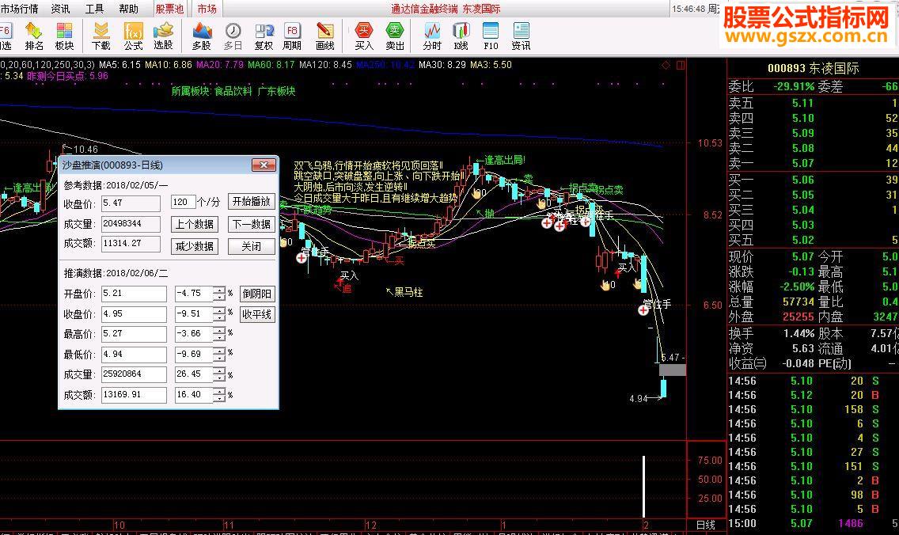Adjust the 开盘价 percent spinner arrows
This screenshot has width=899, height=535.
click(x=219, y=294)
